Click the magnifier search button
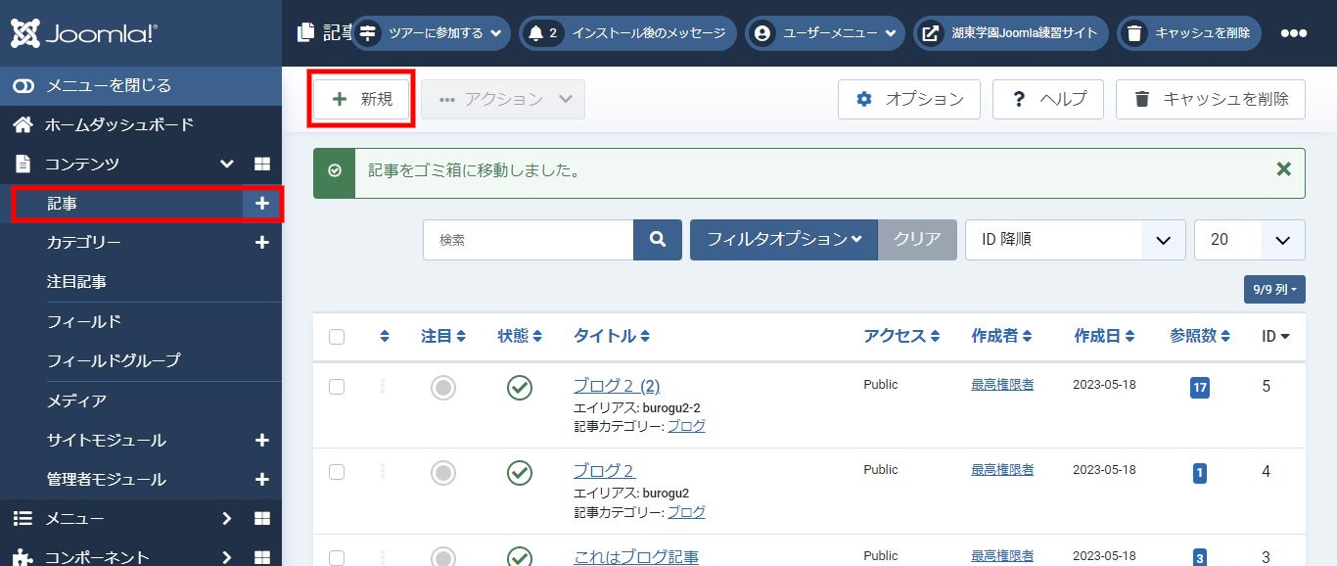The image size is (1337, 566). [x=658, y=240]
